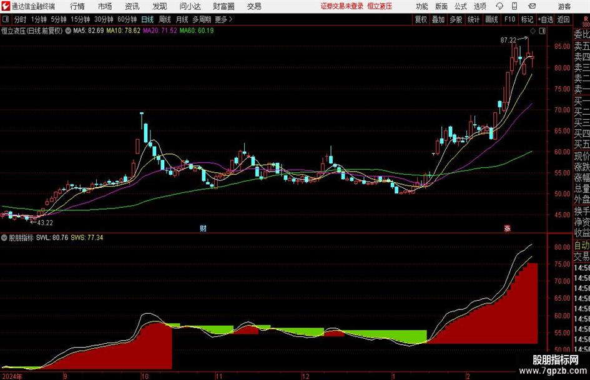Click 证券交易未登录 login link
The image size is (590, 380).
[x=342, y=6]
